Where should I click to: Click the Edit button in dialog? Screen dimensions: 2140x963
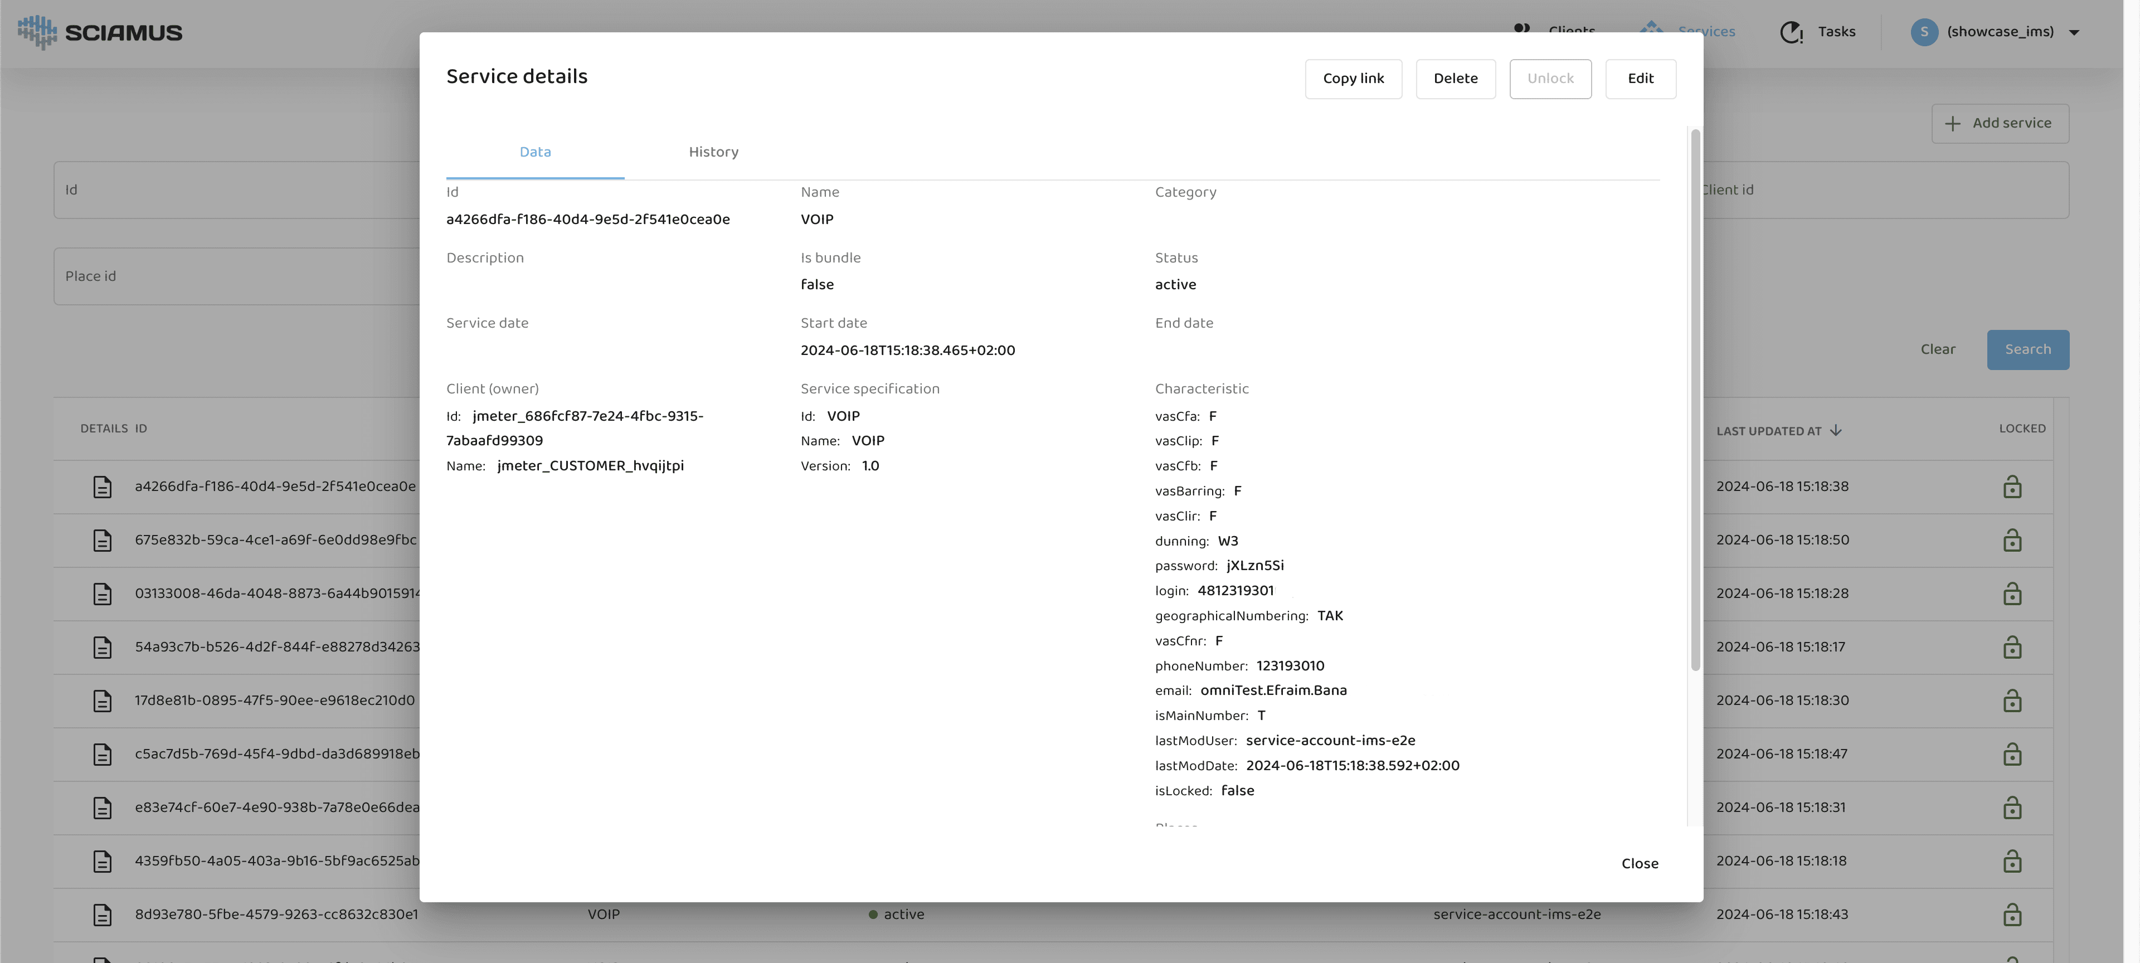1640,79
